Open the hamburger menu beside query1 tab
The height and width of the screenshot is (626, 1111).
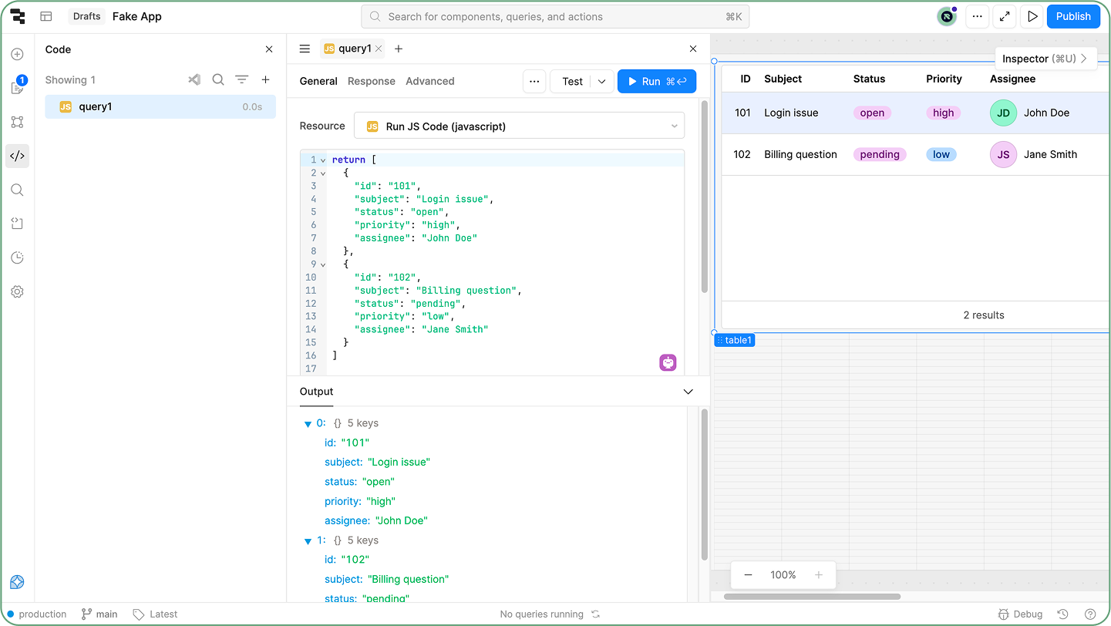click(x=305, y=49)
